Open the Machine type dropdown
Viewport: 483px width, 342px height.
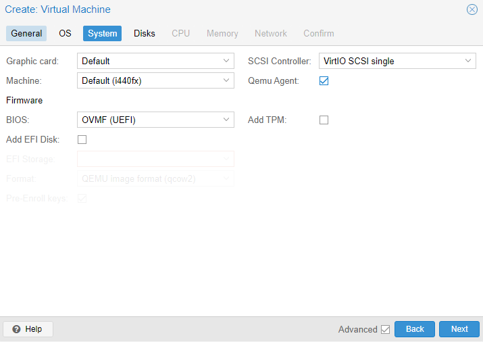[x=226, y=80]
